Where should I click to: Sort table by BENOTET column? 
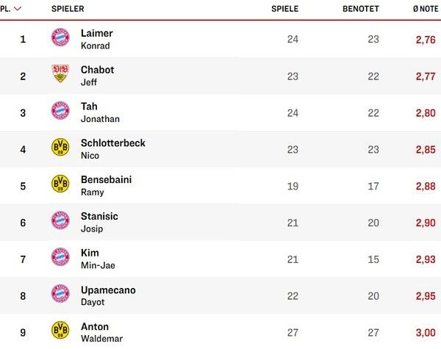pyautogui.click(x=360, y=9)
